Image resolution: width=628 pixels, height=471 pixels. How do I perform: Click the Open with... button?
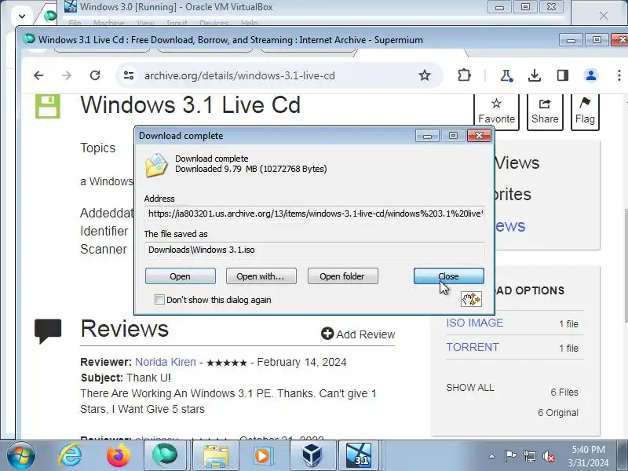point(261,276)
